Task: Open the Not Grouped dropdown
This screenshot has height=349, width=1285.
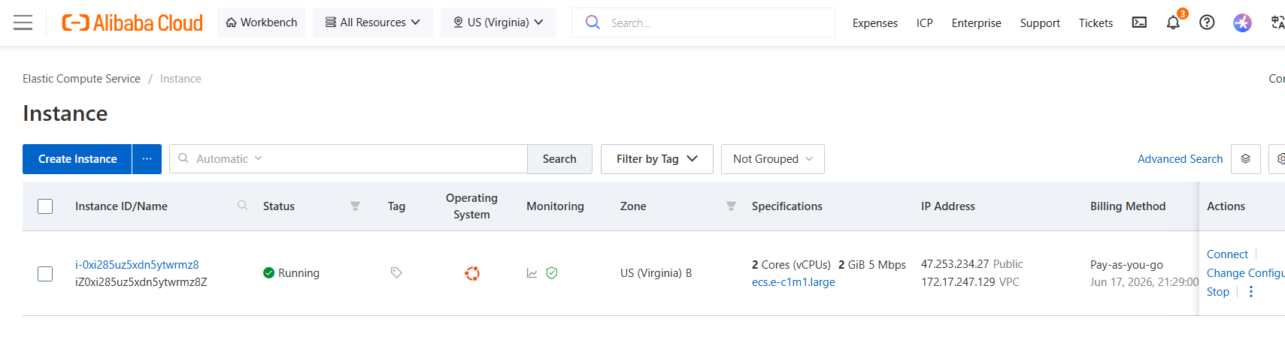Action: click(x=773, y=159)
